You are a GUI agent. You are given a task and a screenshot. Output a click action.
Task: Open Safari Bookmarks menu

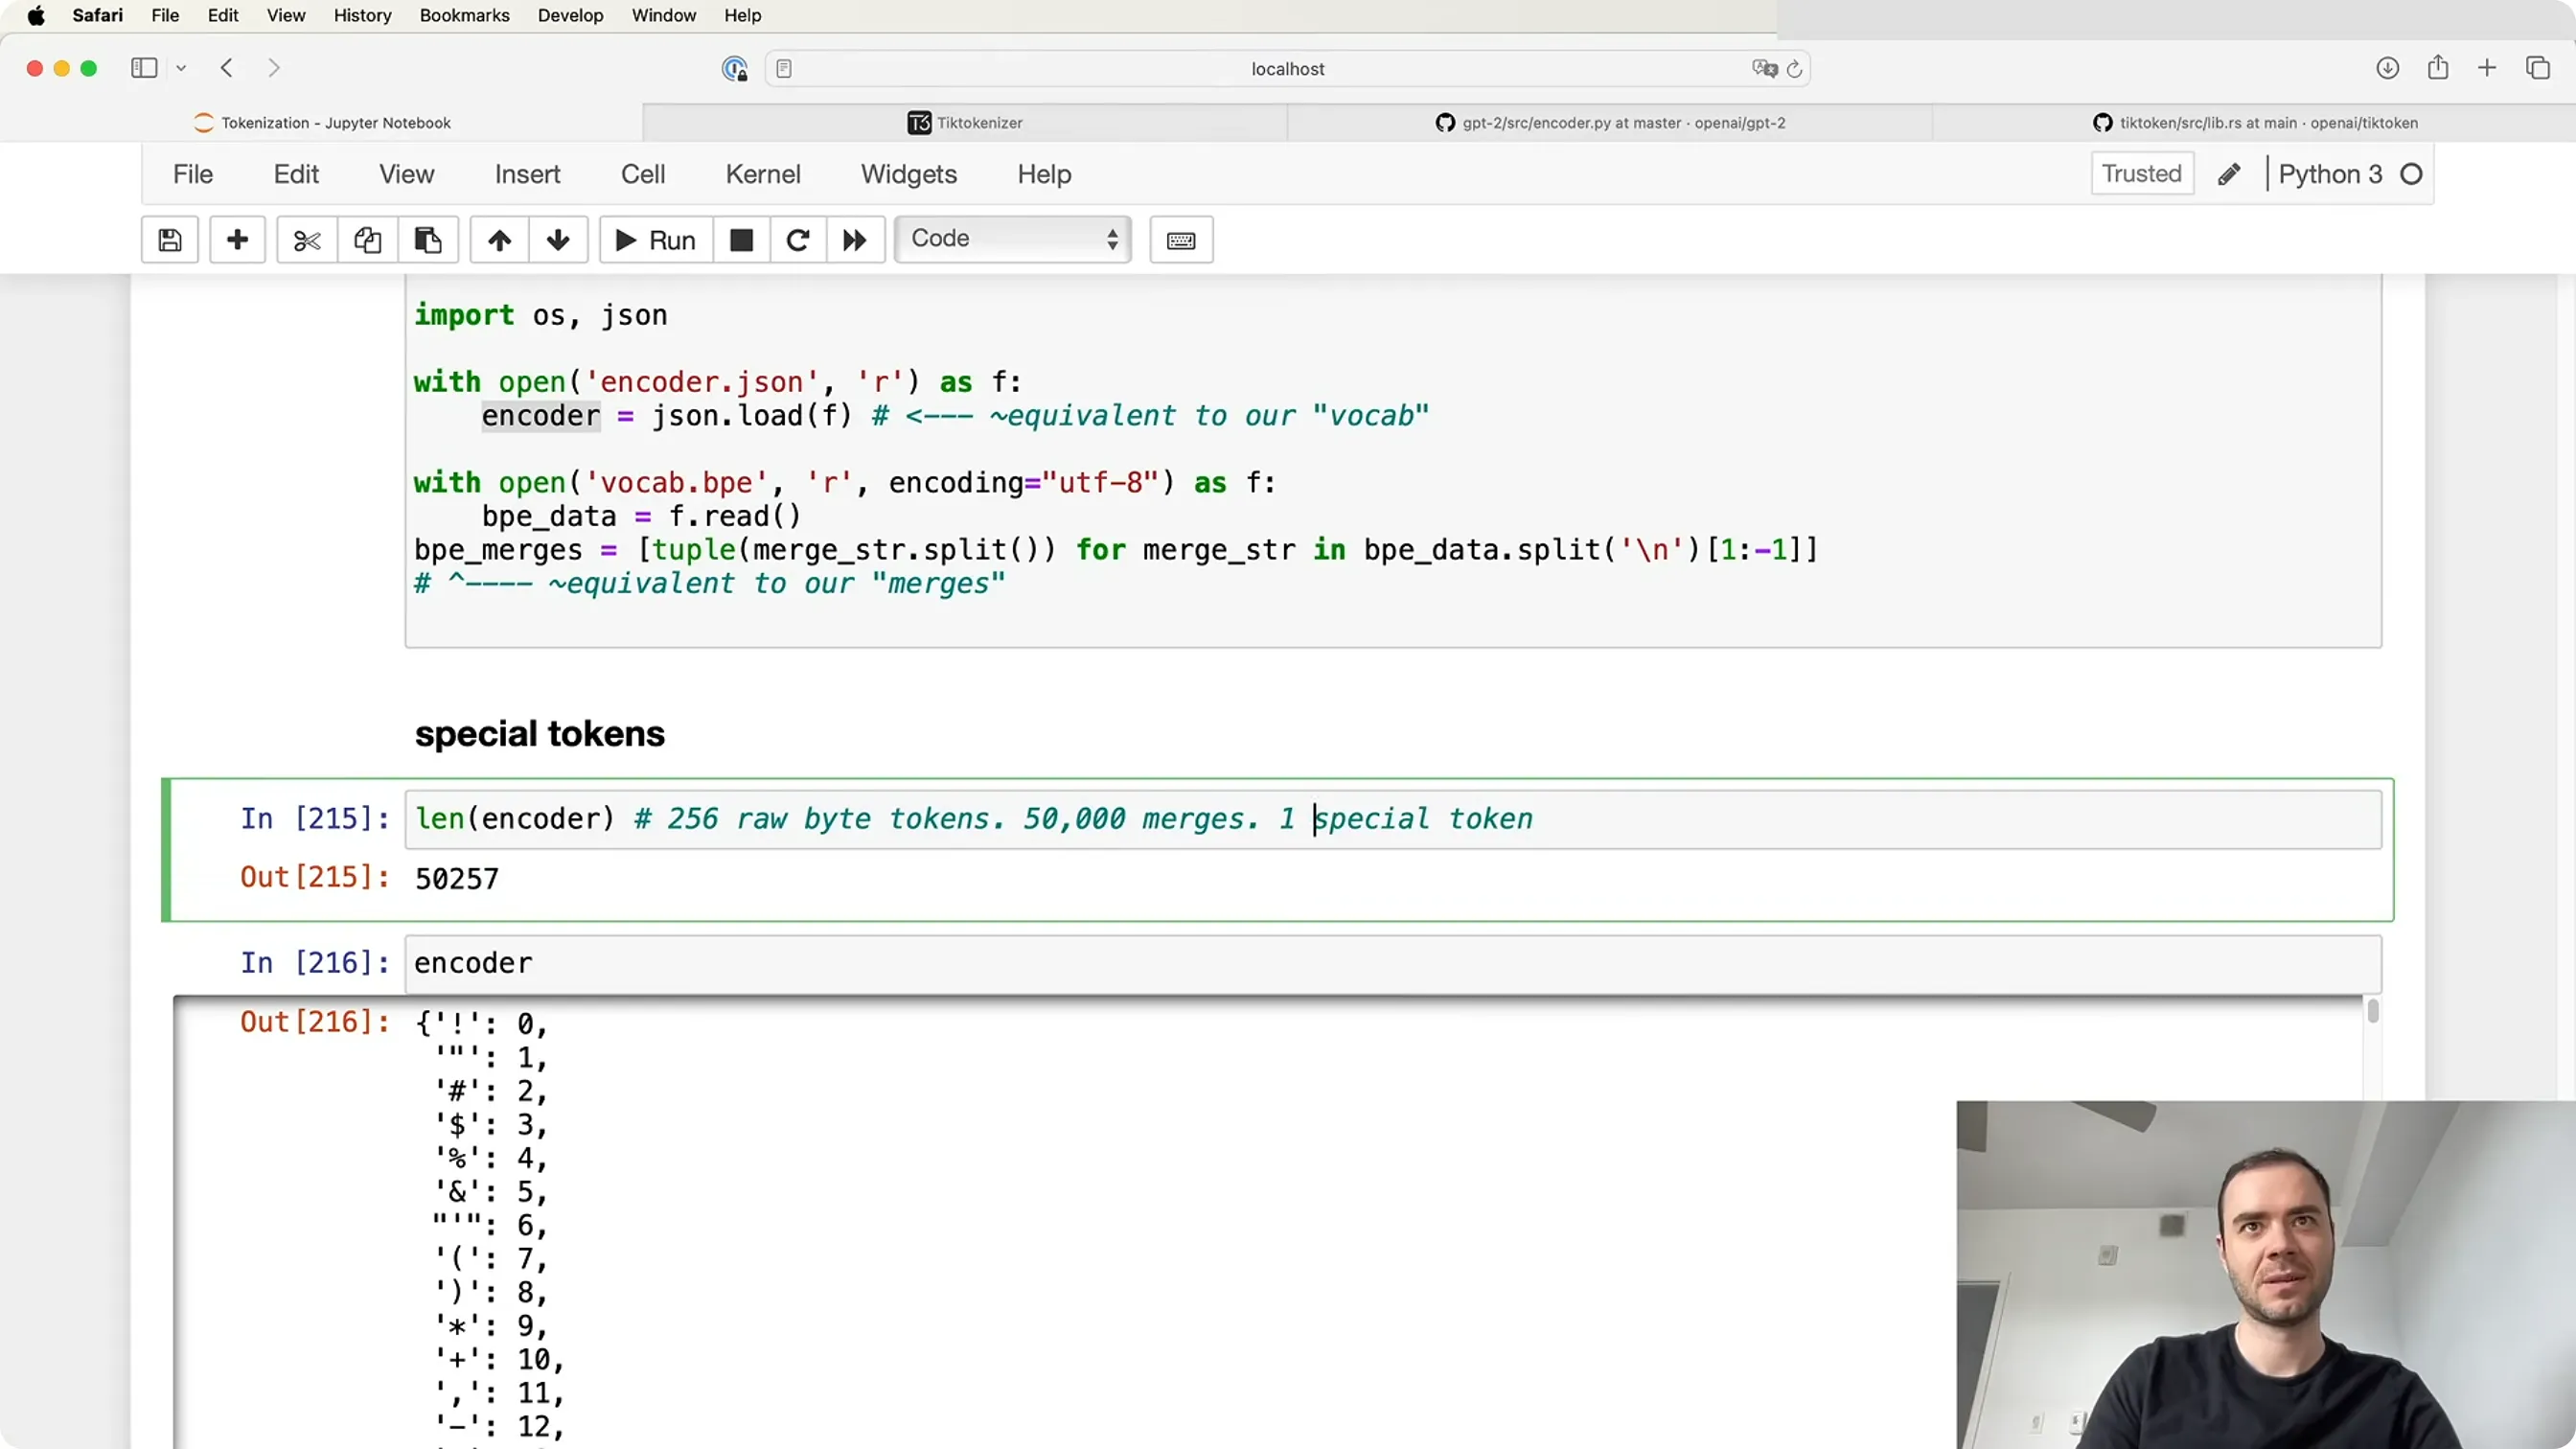[464, 15]
